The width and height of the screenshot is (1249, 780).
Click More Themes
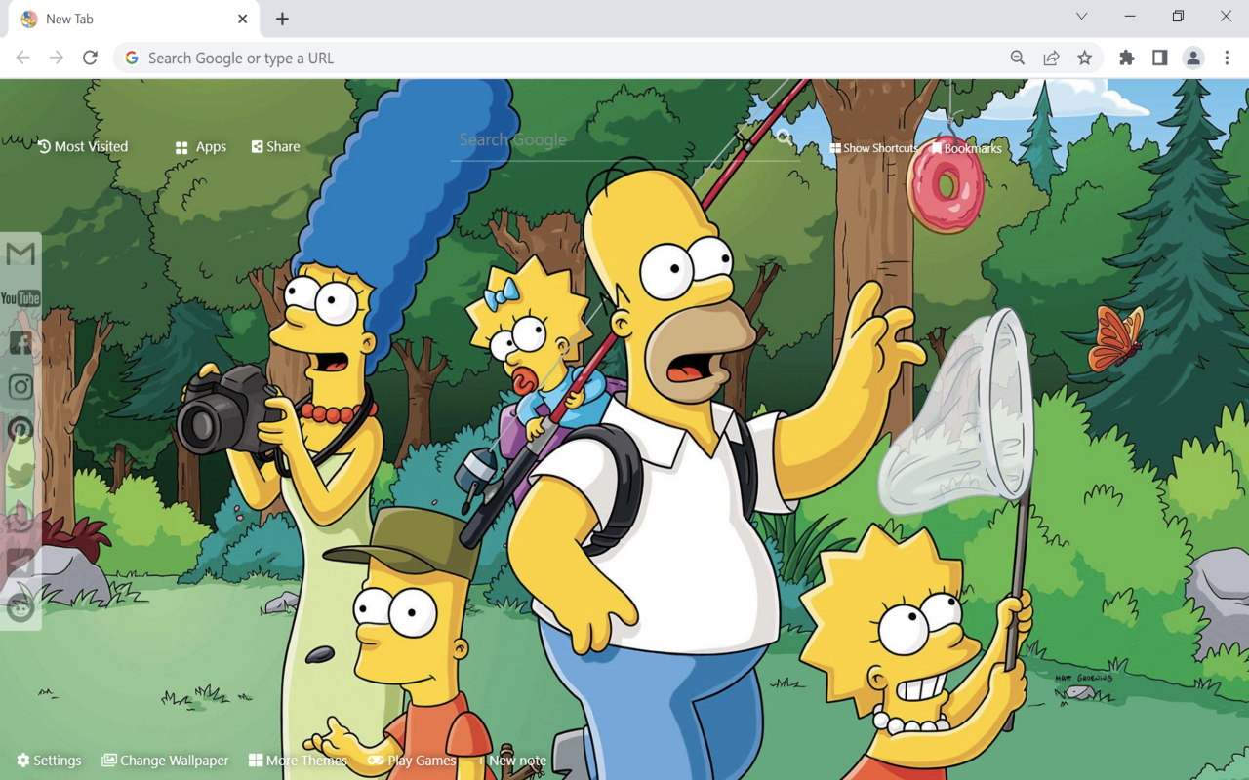point(298,760)
